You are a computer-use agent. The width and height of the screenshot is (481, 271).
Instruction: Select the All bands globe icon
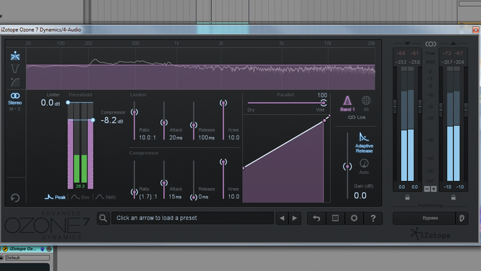(366, 104)
